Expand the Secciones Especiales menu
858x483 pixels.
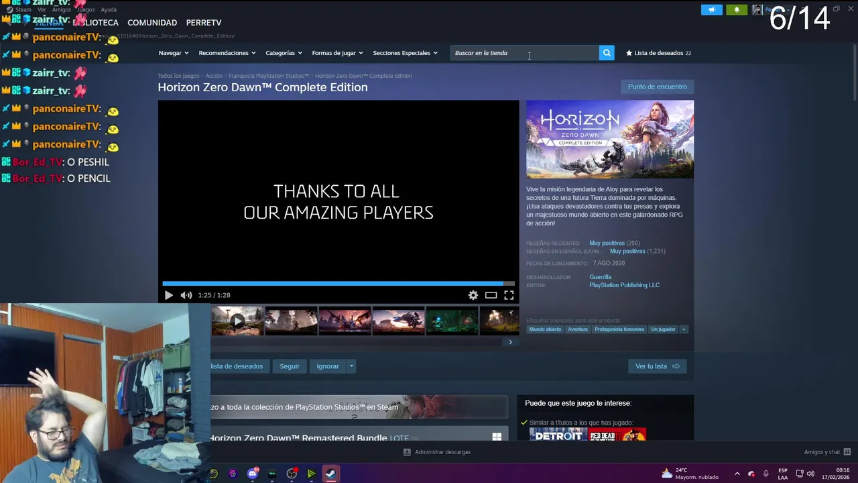click(x=405, y=53)
